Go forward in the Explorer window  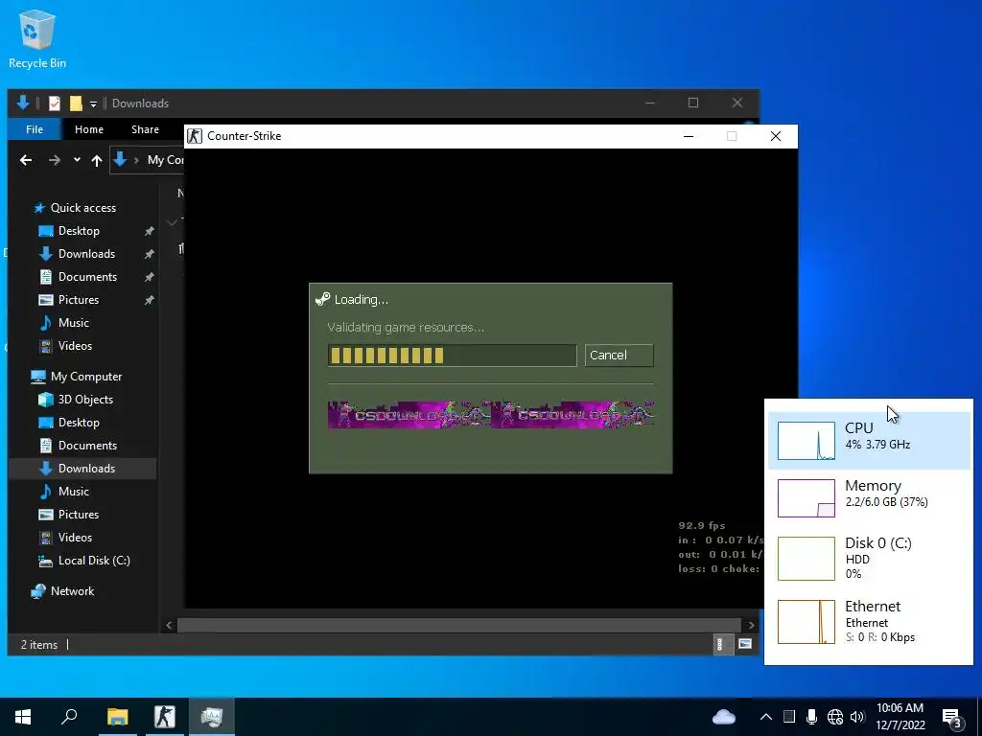(55, 160)
